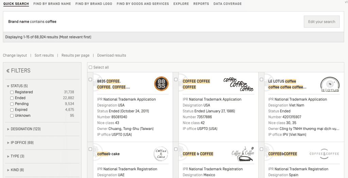Expand the KIND filter section
The width and height of the screenshot is (348, 178).
pyautogui.click(x=16, y=170)
